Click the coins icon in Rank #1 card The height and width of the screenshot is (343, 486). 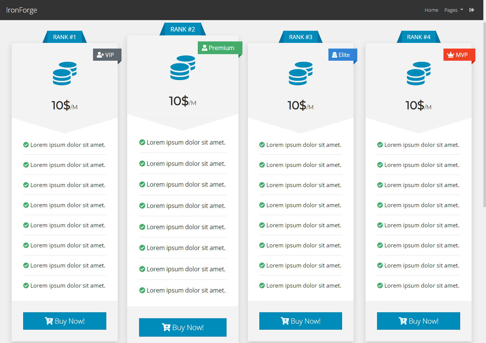[65, 73]
